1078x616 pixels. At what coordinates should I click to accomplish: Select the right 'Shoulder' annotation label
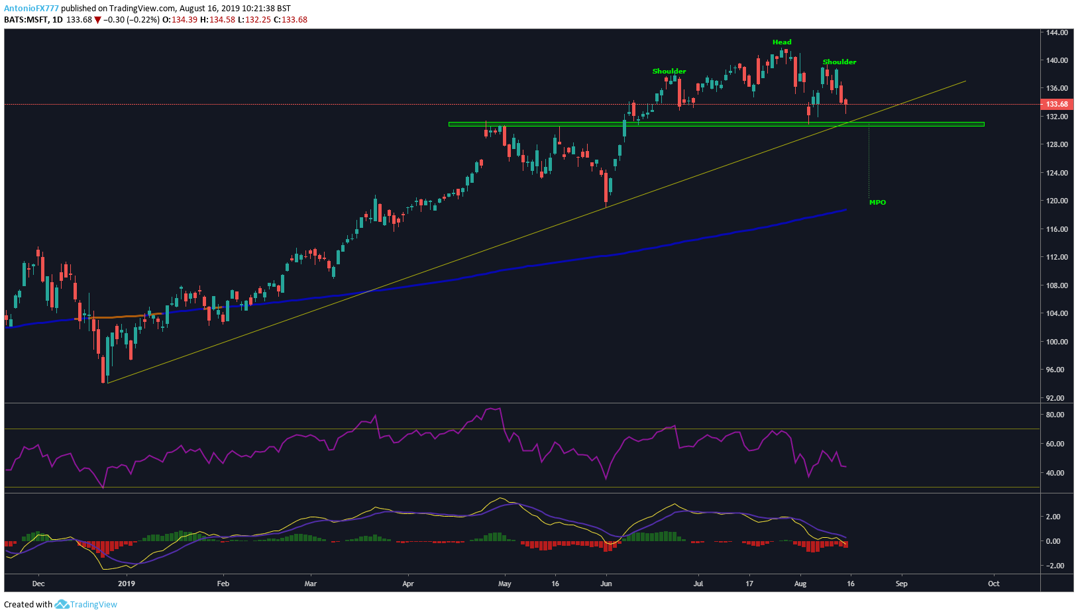(839, 62)
